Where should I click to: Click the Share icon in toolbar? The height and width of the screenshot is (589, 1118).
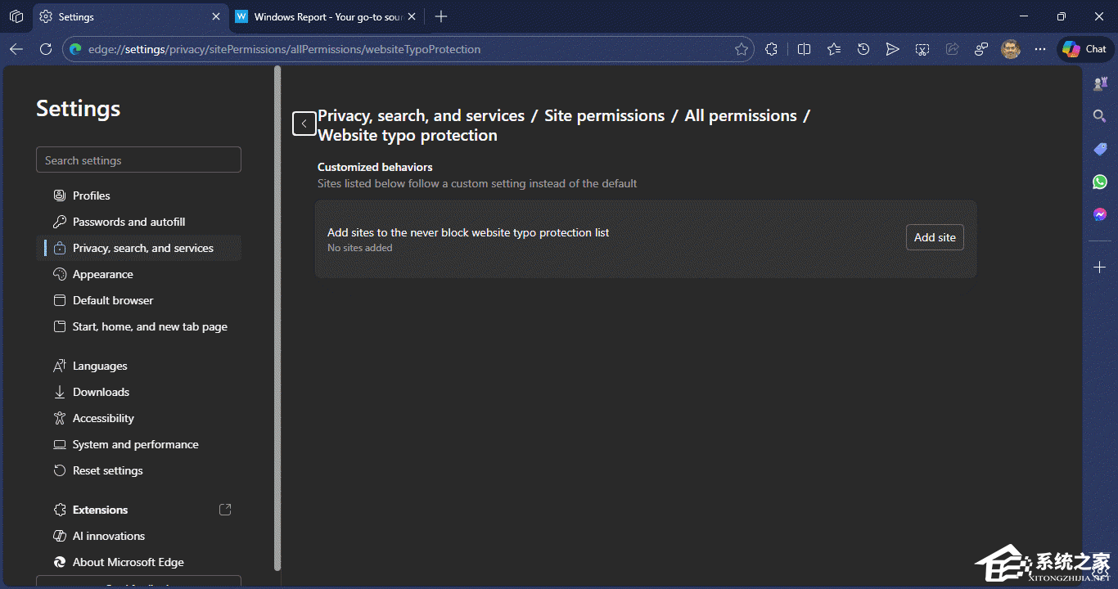click(952, 49)
